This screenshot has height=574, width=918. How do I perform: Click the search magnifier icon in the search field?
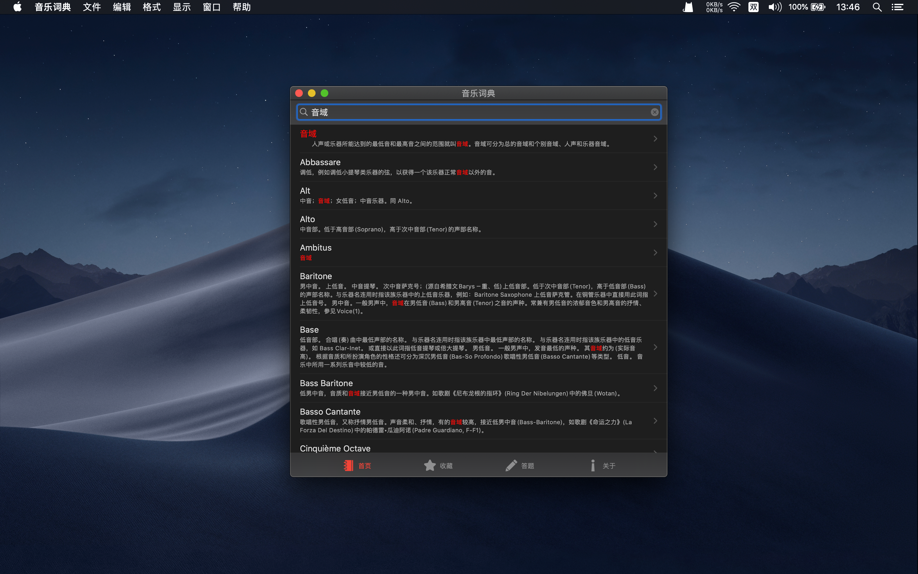coord(303,112)
